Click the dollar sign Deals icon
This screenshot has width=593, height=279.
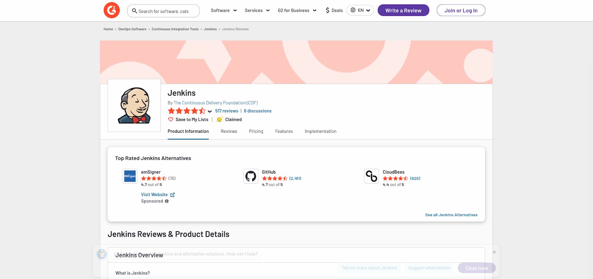pyautogui.click(x=328, y=10)
